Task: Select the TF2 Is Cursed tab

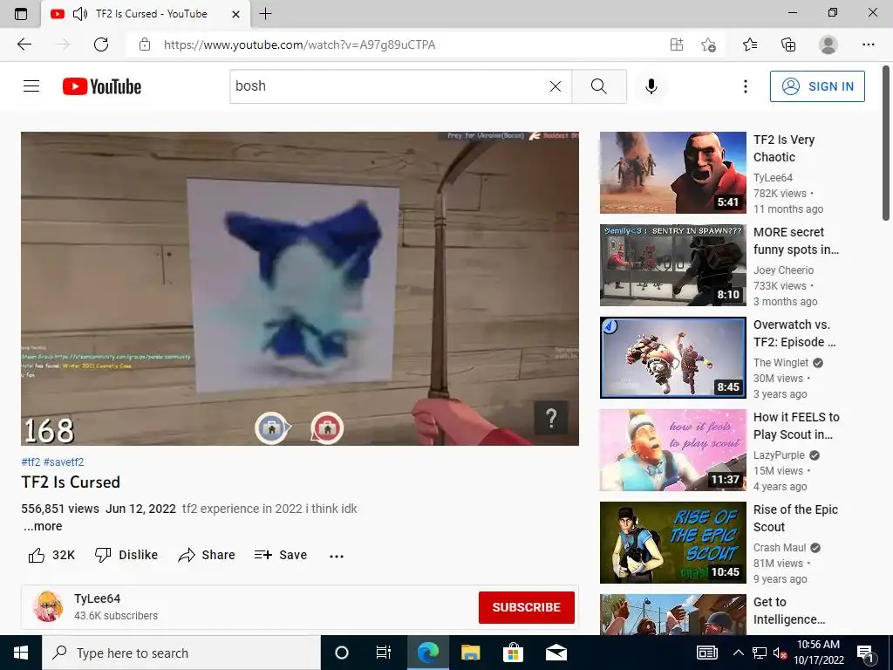Action: (146, 14)
